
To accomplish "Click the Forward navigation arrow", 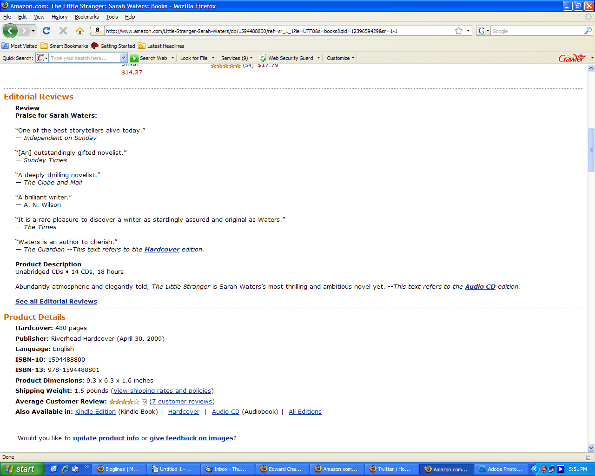I will pos(24,31).
